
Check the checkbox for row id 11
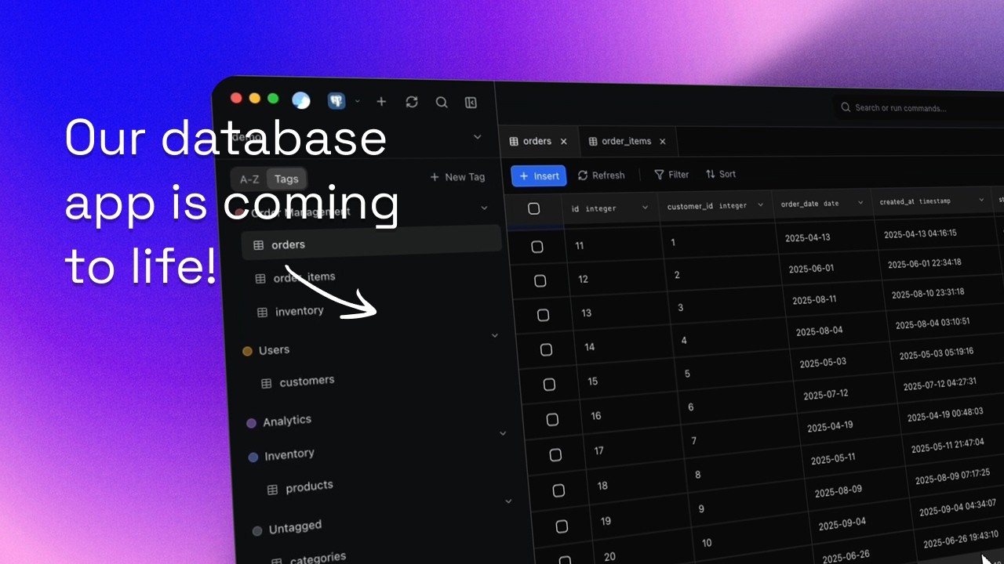[537, 247]
